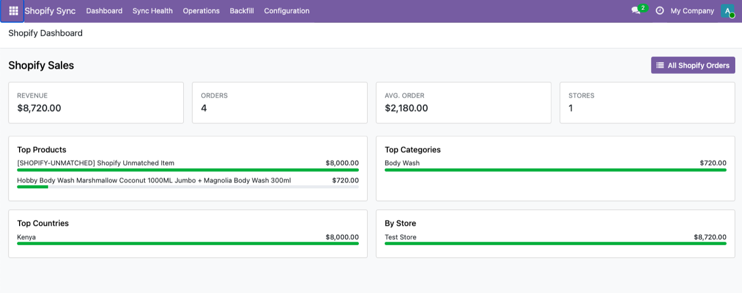Click the $720.00 value for Hobby Body Wash
Viewport: 742px width, 293px height.
pyautogui.click(x=346, y=180)
